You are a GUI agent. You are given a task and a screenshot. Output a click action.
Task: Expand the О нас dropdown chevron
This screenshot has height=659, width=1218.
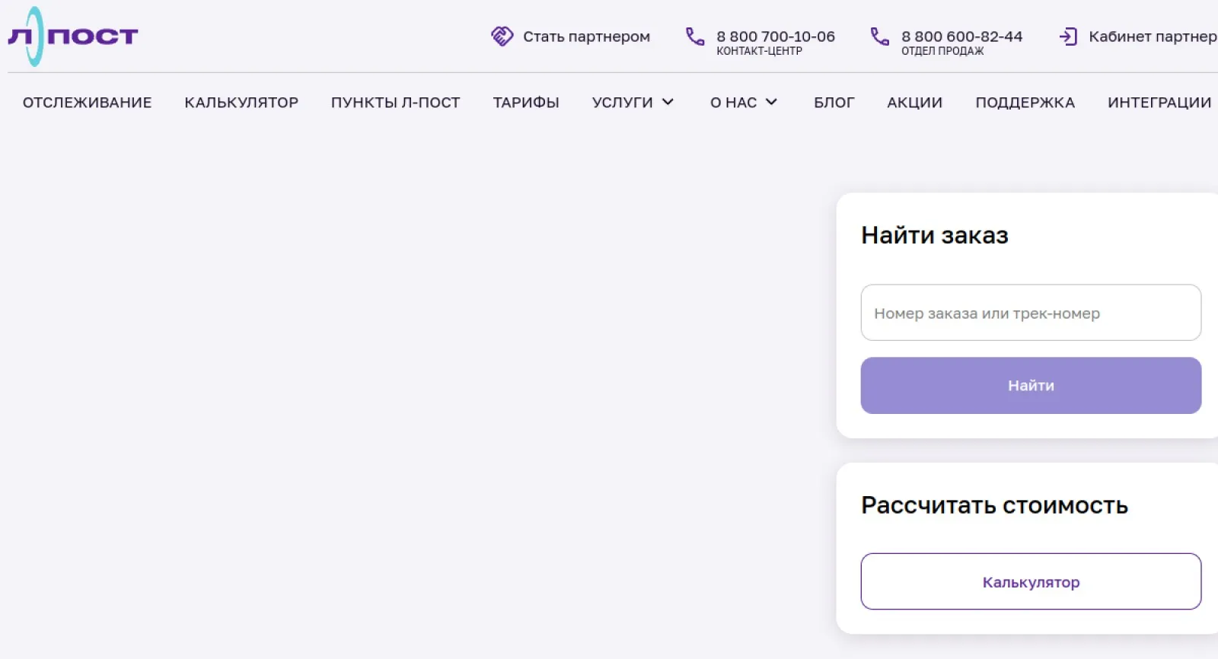(x=771, y=102)
